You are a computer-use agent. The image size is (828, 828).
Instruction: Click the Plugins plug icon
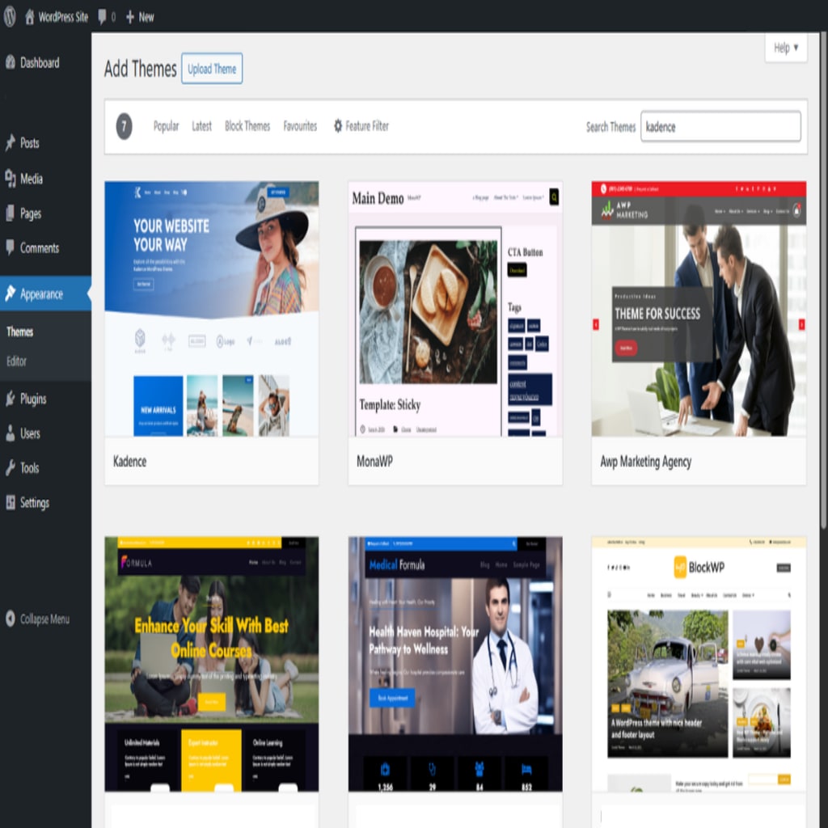tap(10, 399)
